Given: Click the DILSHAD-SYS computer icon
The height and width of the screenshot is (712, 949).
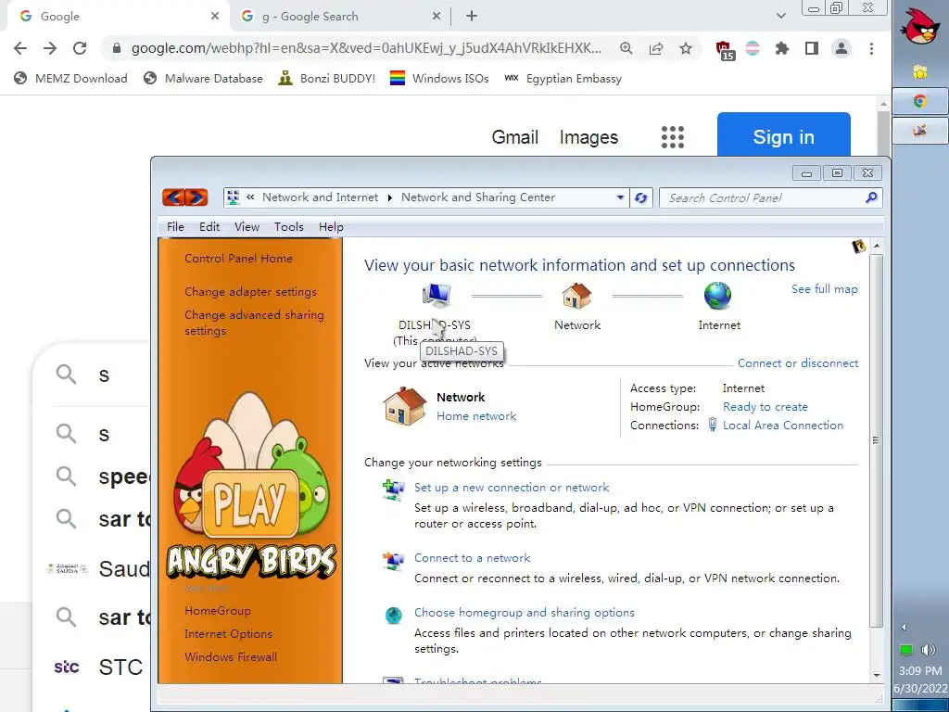Looking at the screenshot, I should [437, 296].
